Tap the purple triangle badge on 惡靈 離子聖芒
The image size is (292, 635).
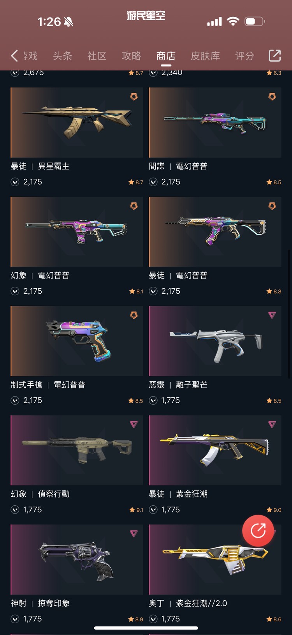click(x=272, y=315)
